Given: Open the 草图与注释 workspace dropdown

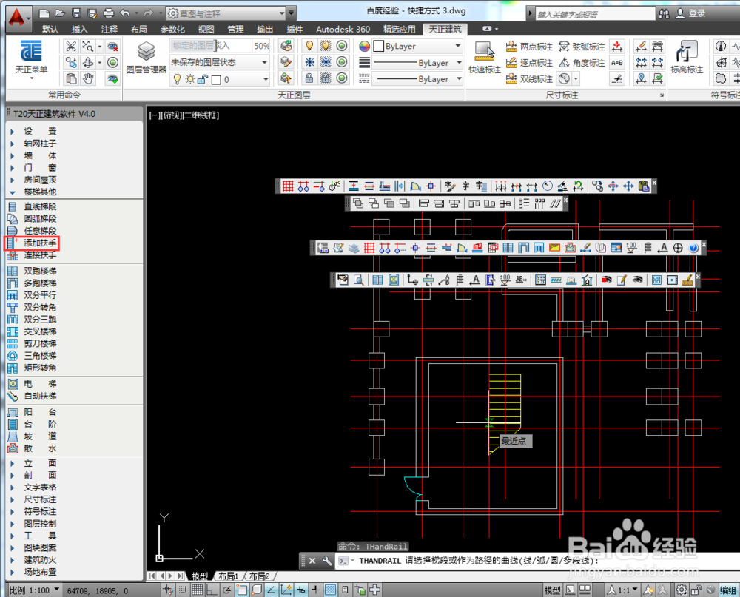Looking at the screenshot, I should [x=226, y=13].
